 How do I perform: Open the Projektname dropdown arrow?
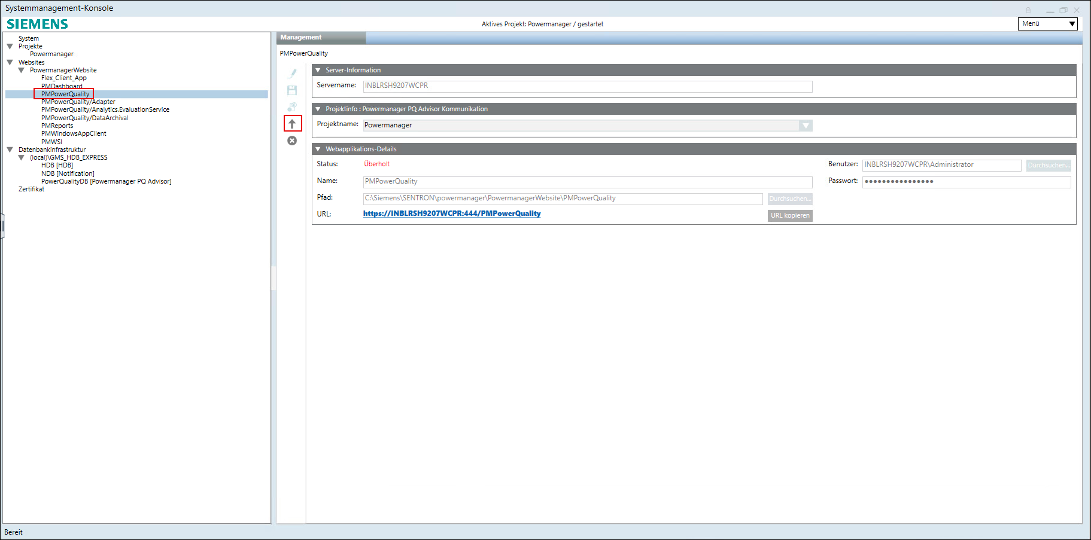point(806,126)
